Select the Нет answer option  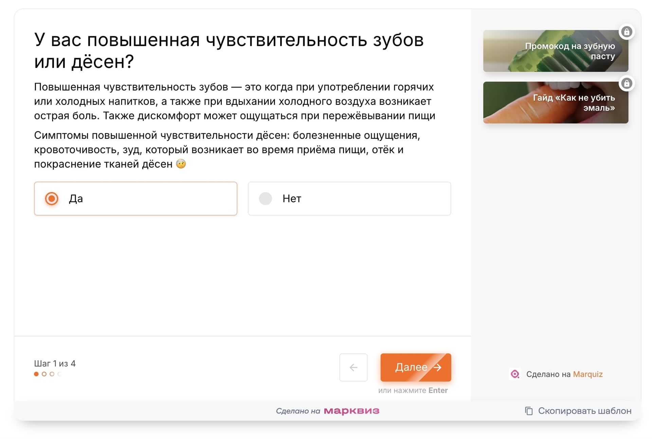click(x=349, y=198)
